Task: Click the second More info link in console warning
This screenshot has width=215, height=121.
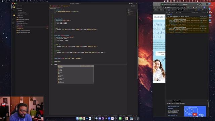Action: click(180, 27)
